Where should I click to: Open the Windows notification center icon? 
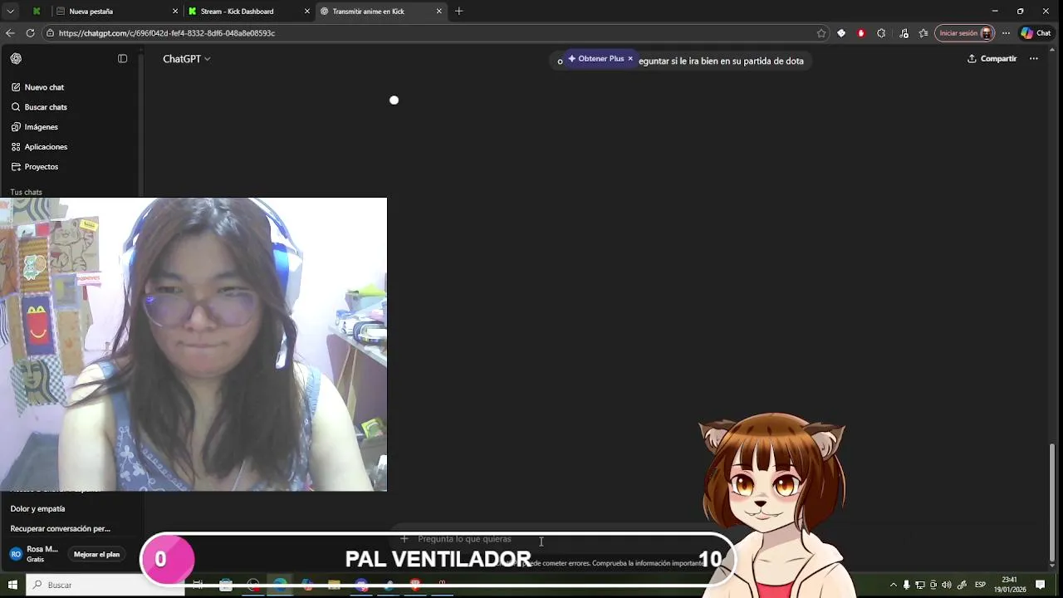tap(1040, 585)
